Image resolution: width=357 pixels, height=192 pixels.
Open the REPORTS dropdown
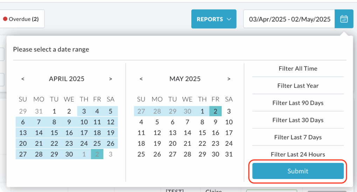click(214, 19)
